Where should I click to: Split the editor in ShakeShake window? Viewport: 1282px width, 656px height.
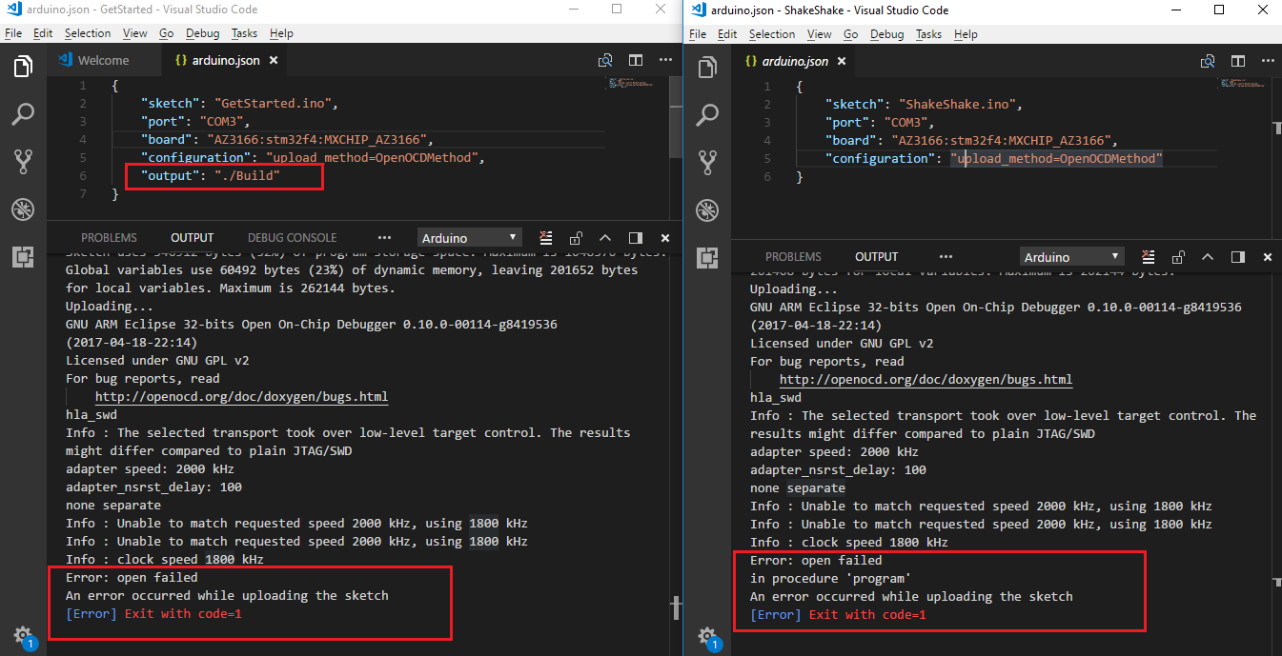[x=1238, y=61]
